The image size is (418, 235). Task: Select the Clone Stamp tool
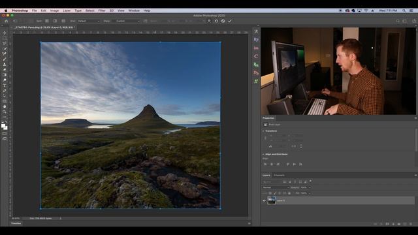click(x=5, y=65)
